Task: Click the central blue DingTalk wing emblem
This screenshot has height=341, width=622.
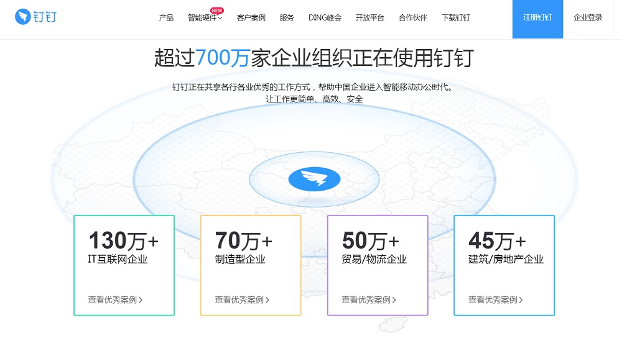Action: click(314, 179)
